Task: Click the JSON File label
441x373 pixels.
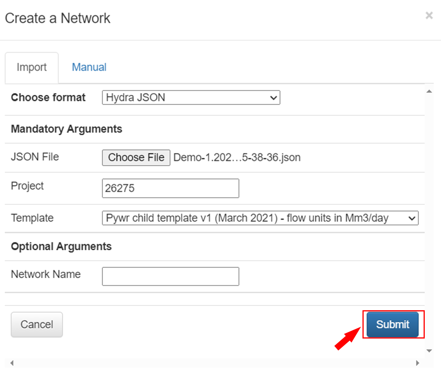Action: [x=35, y=157]
